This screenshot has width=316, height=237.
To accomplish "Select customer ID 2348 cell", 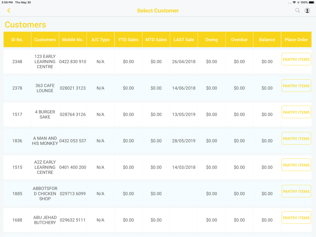I will (x=17, y=62).
